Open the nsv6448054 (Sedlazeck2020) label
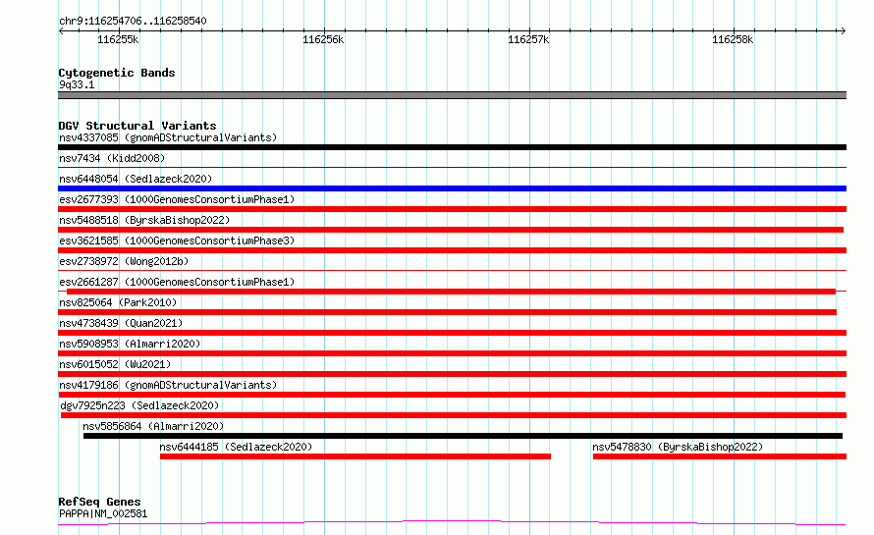 pyautogui.click(x=136, y=179)
